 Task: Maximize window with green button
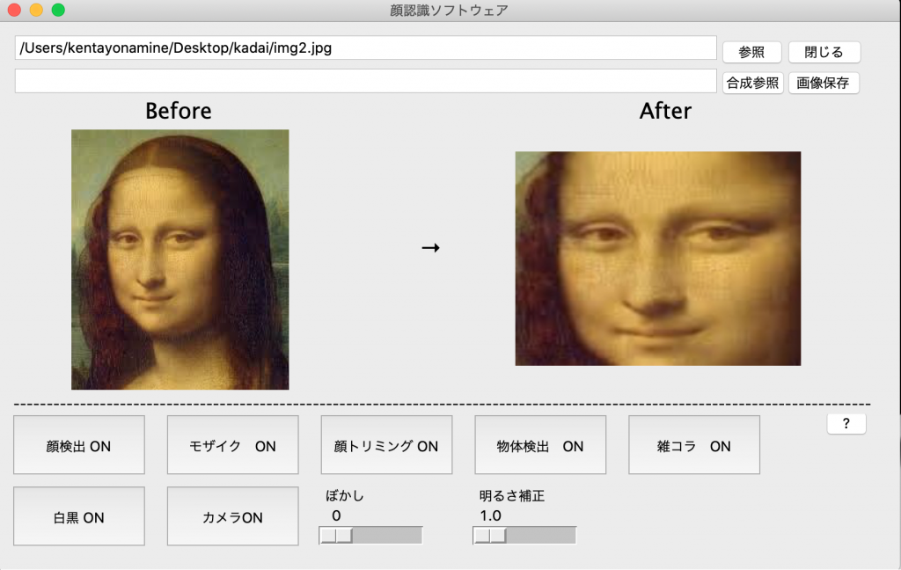58,10
